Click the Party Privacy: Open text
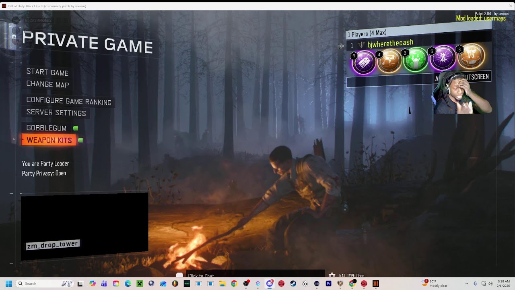The image size is (515, 290). 44,173
